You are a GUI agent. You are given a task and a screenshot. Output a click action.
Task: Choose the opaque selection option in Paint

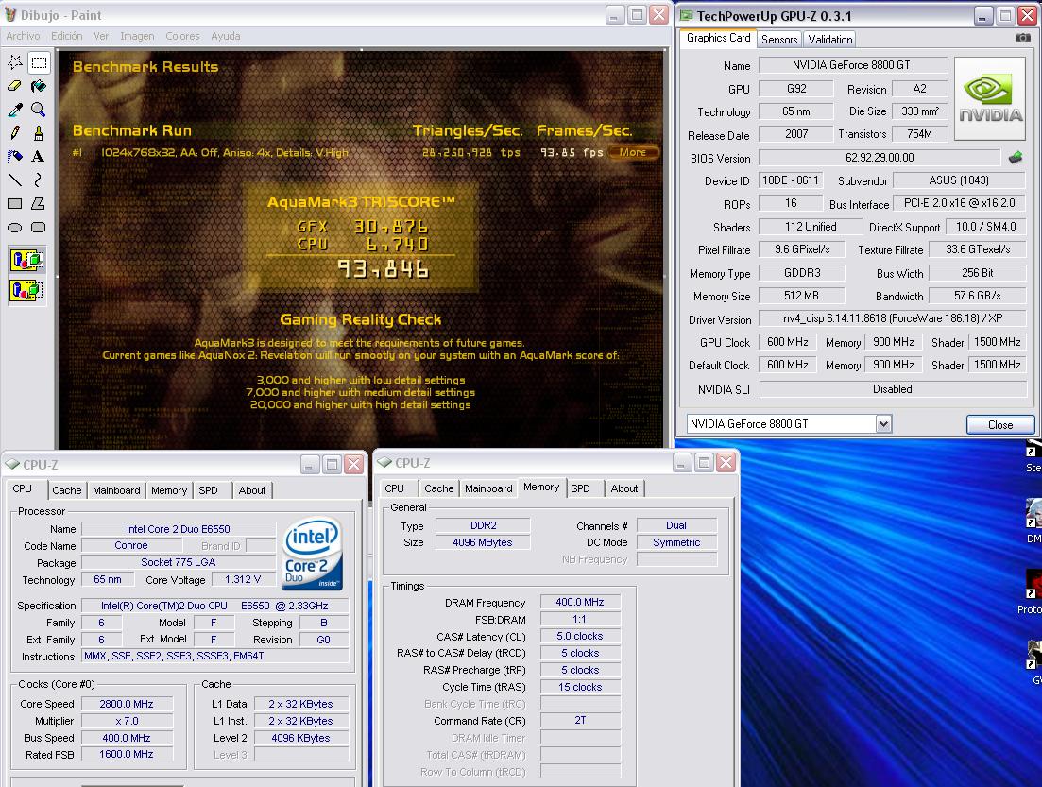[x=27, y=260]
